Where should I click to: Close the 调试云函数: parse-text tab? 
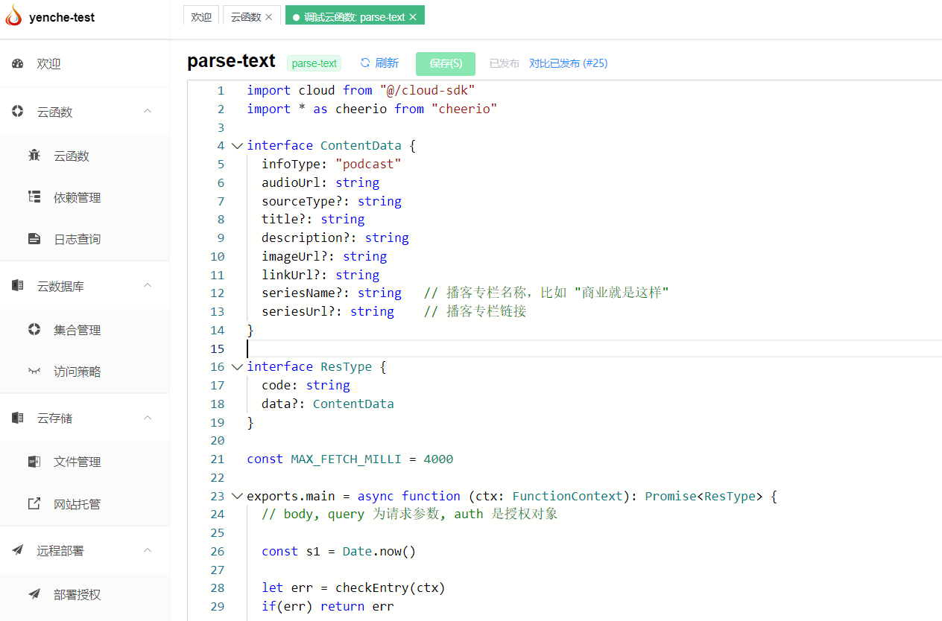413,17
